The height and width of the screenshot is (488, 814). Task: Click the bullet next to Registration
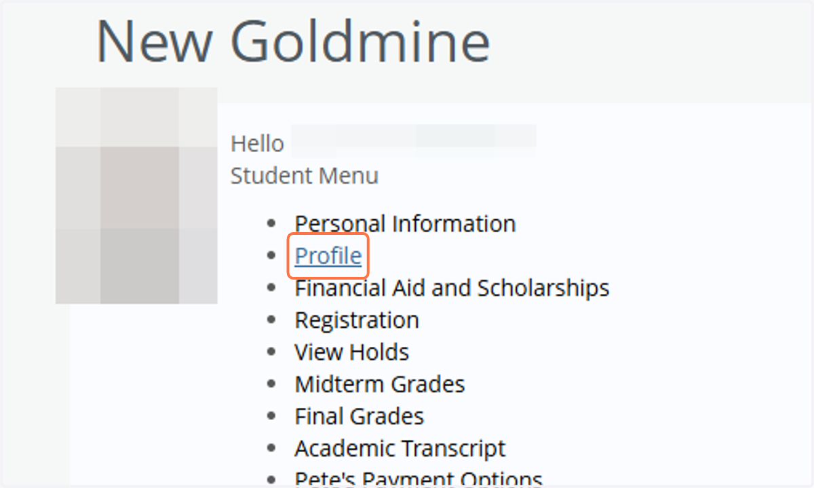click(273, 320)
